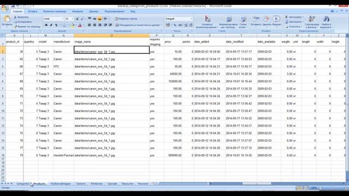Image resolution: width=349 pixels, height=196 pixels.
Task: Open Cell Styles (Стили ячеек)
Action: coord(243,22)
